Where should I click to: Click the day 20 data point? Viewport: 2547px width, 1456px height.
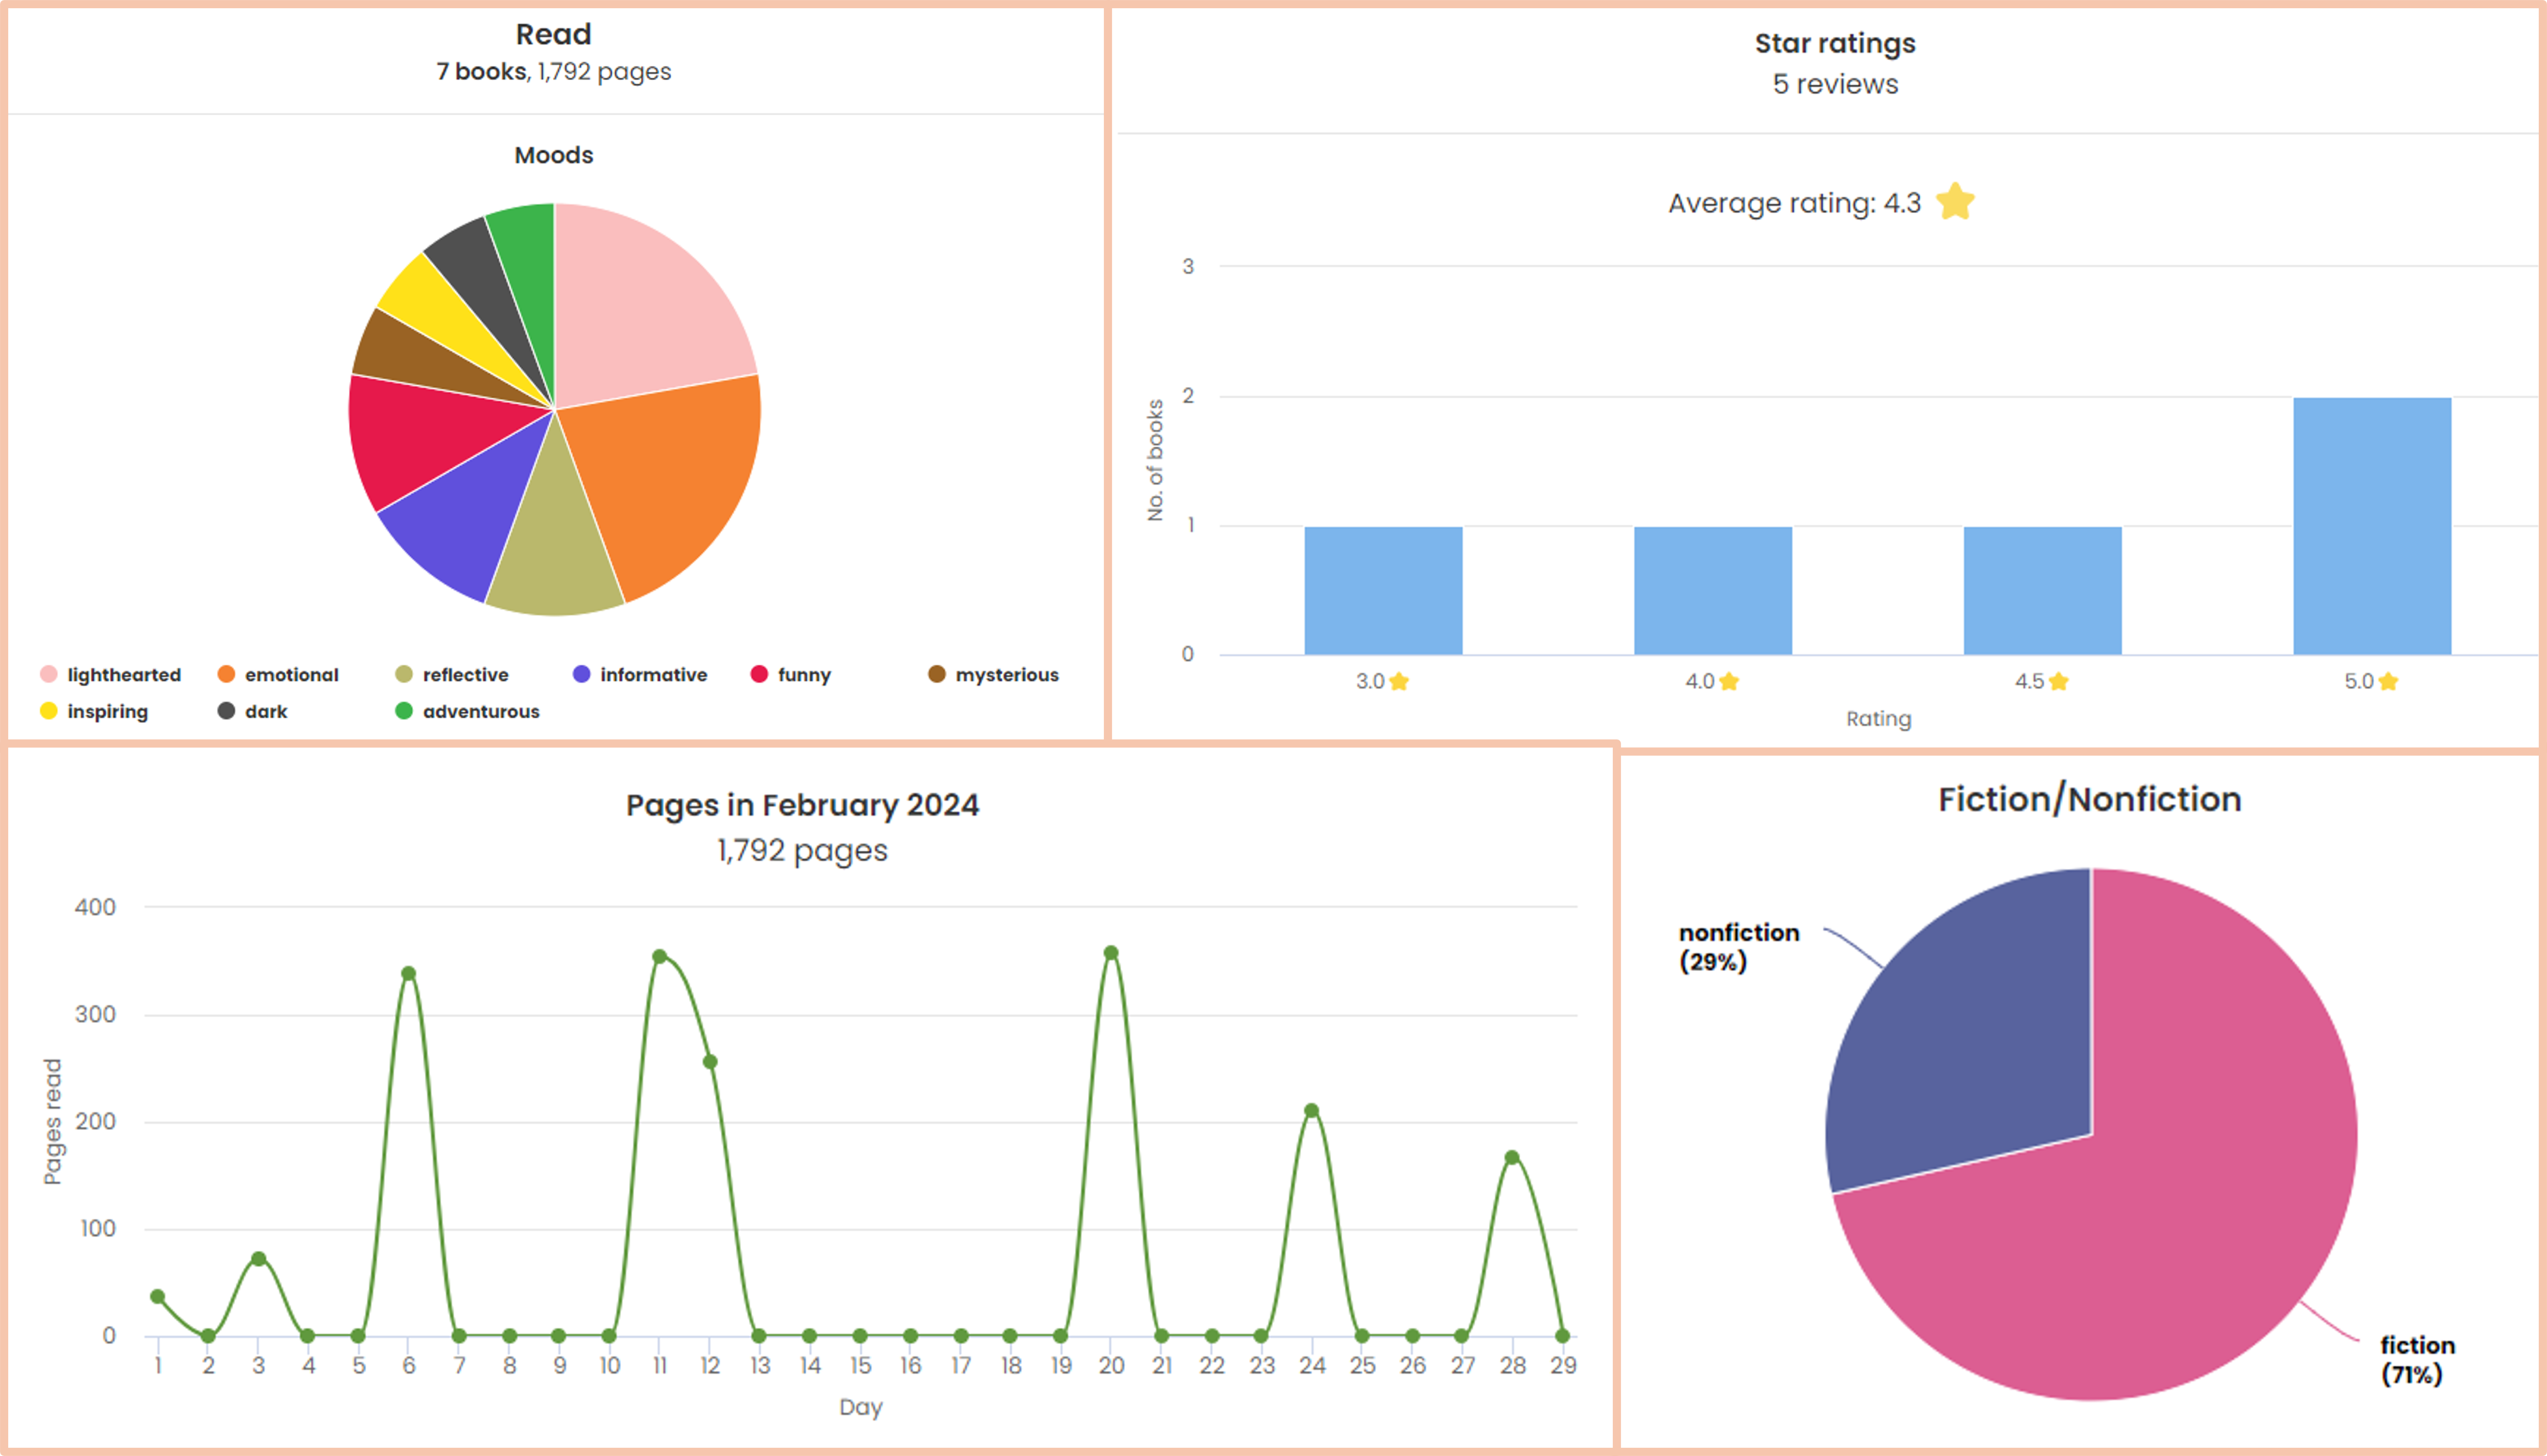click(1111, 953)
